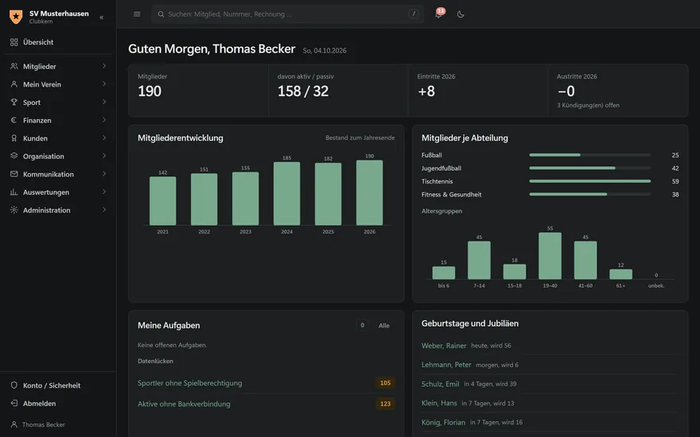Click the Abmelden logout arrow icon
The height and width of the screenshot is (437, 700).
tap(14, 403)
